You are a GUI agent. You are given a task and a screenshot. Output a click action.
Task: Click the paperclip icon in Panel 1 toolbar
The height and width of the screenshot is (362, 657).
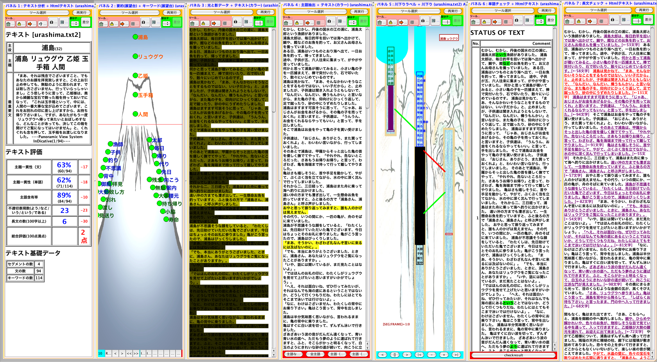[41, 24]
